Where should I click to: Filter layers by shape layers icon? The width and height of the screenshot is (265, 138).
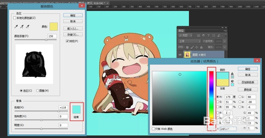214,35
